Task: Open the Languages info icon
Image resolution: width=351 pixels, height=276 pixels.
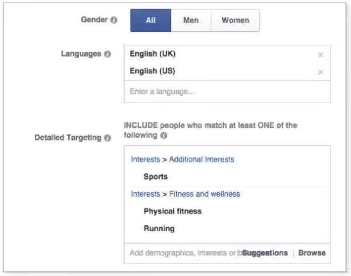Action: pyautogui.click(x=107, y=54)
